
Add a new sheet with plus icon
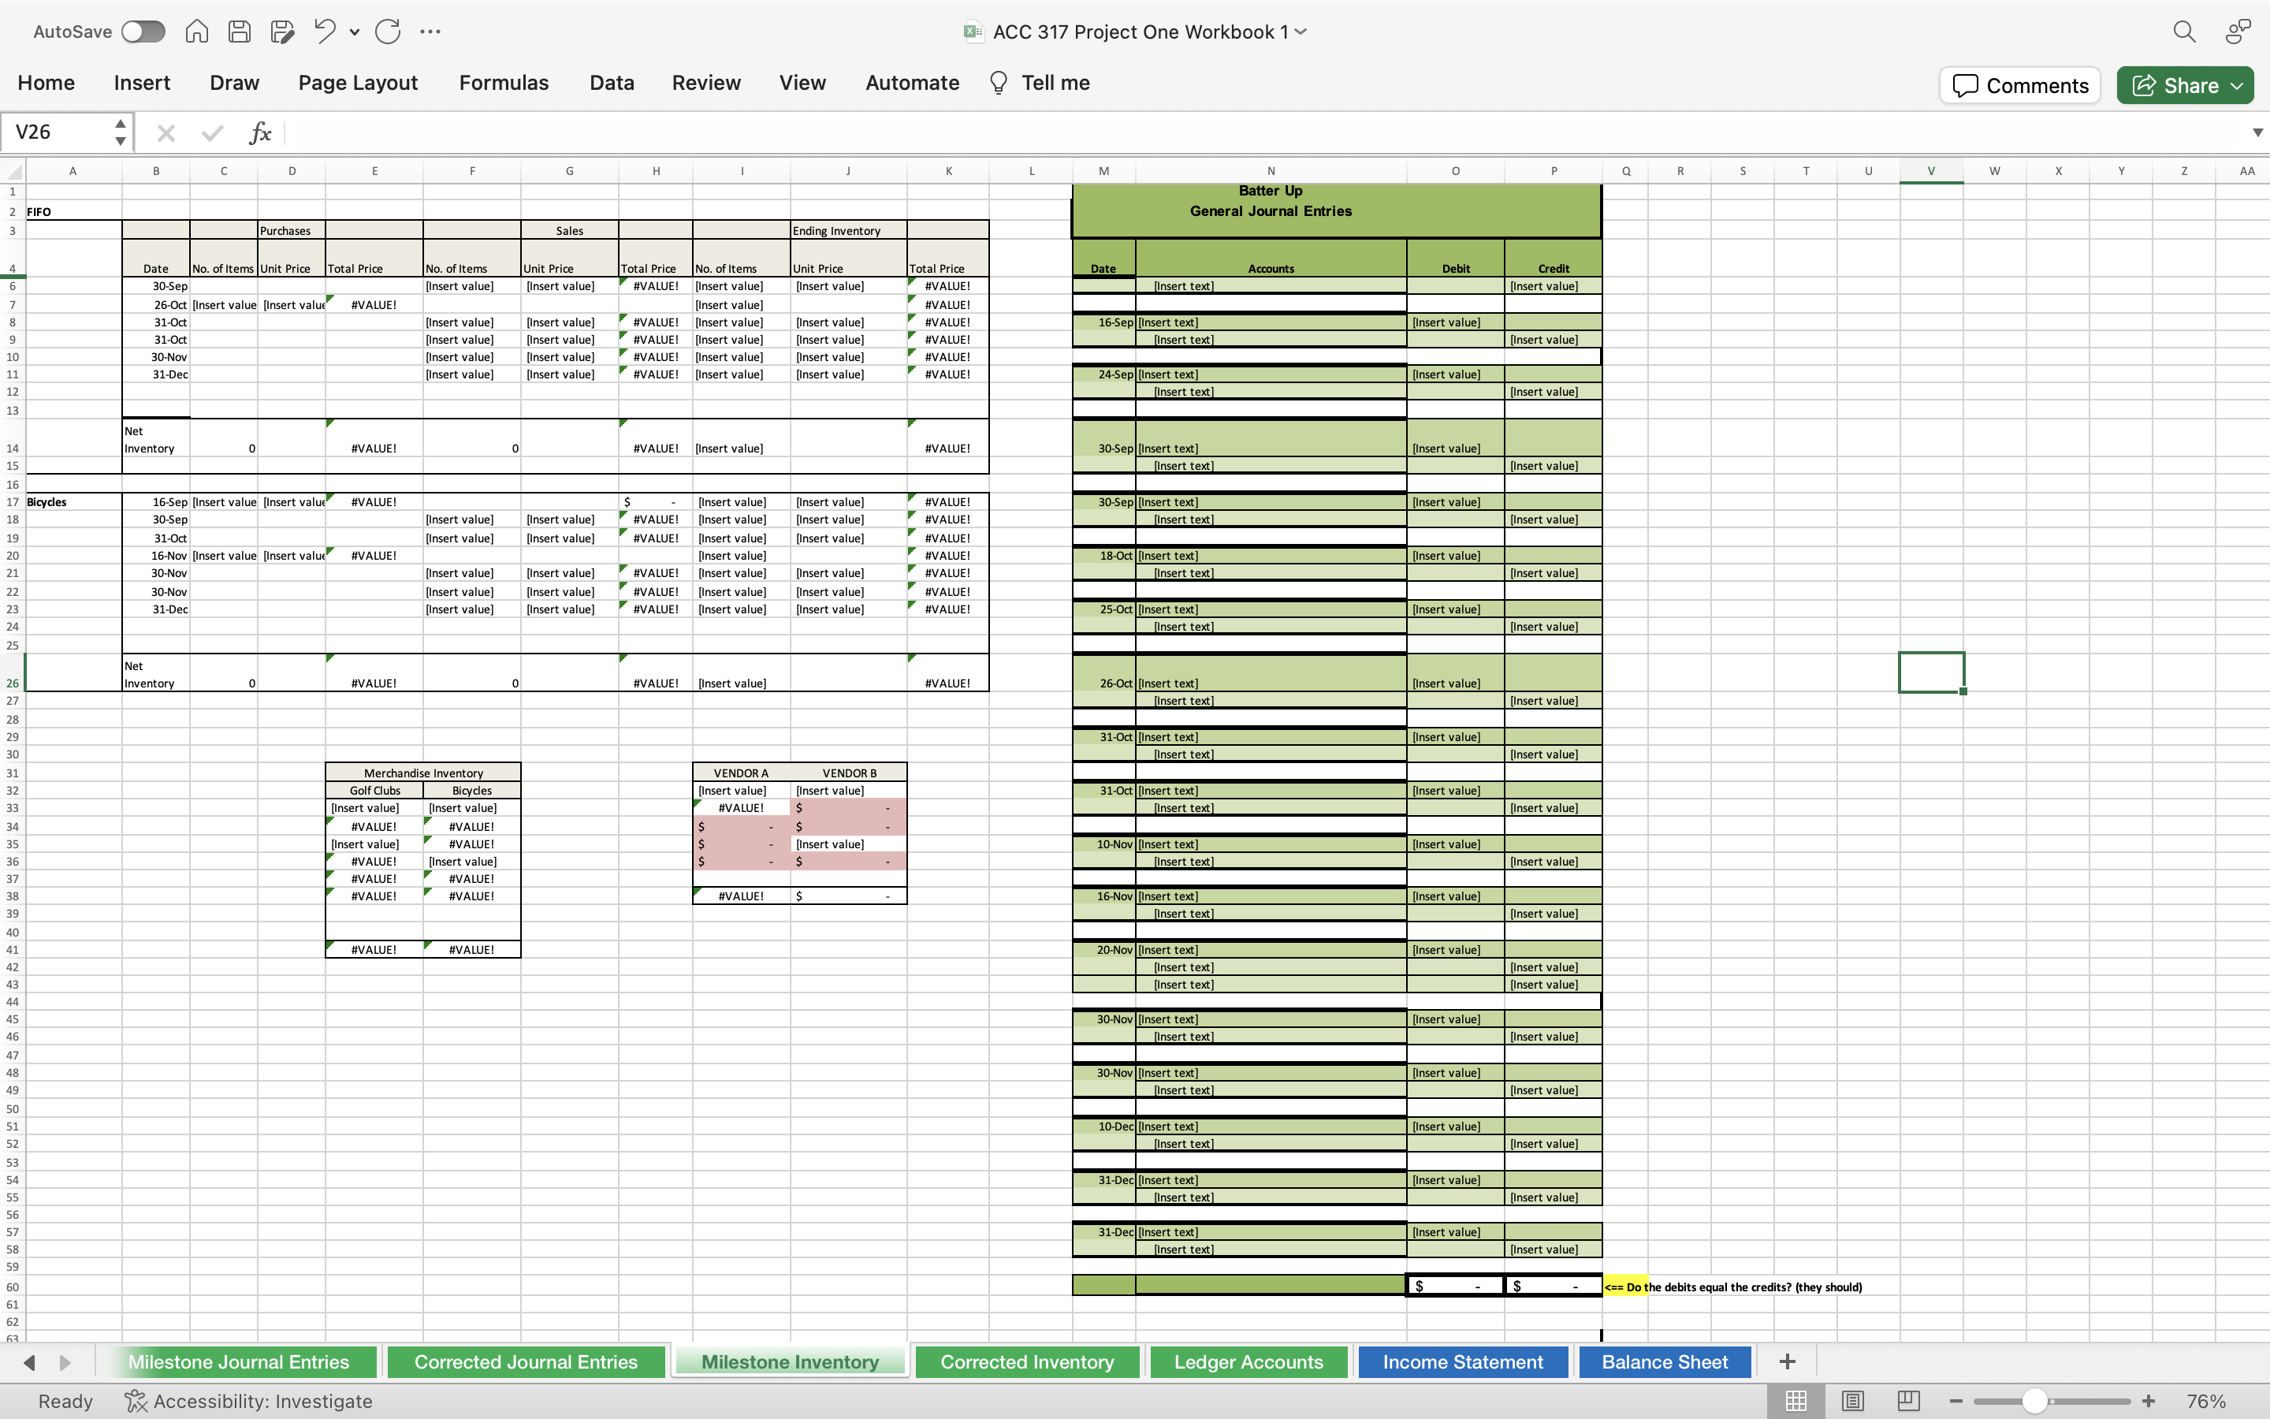tap(1787, 1361)
